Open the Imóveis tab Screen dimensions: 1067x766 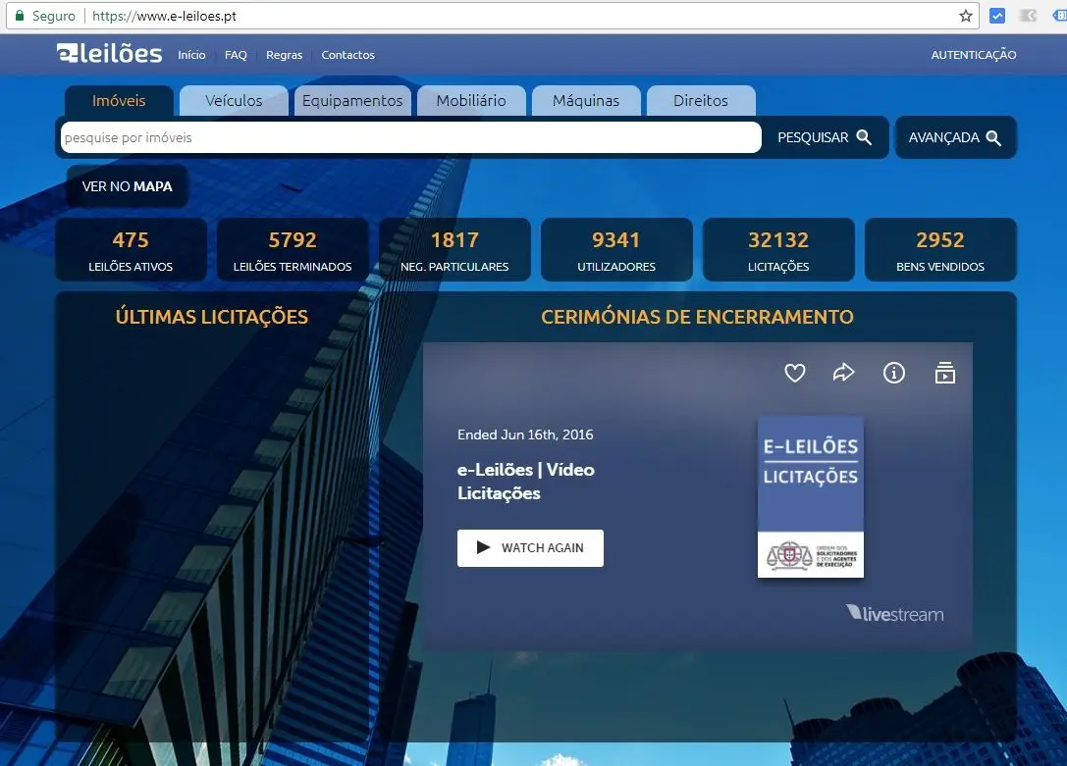(119, 101)
